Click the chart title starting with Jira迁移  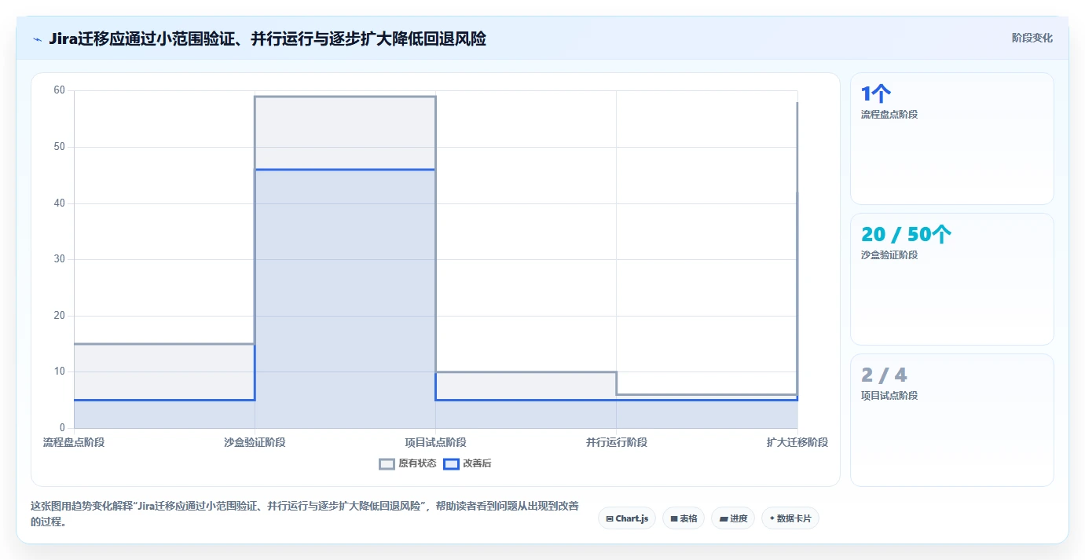[x=267, y=38]
